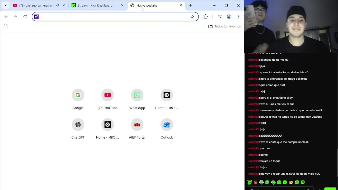The image size is (338, 190).
Task: Click username on 'el peaso de perno xD' message
Action: coord(253,60)
